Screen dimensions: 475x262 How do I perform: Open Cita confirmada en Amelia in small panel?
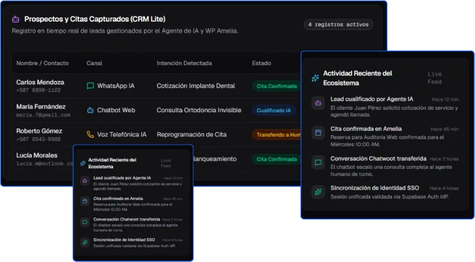coord(118,198)
